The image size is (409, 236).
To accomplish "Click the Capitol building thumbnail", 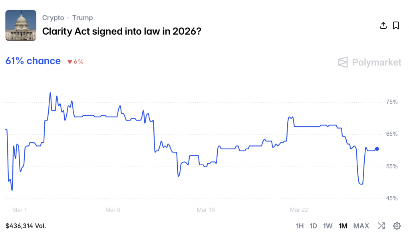I will pos(21,25).
